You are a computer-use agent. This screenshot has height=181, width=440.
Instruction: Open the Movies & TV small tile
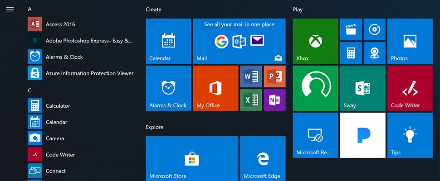[x=351, y=29]
